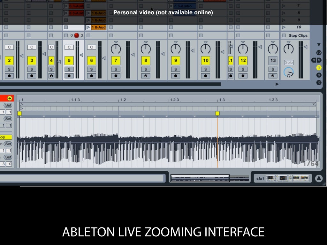
Task: Toggle the yellow Loop button
Action: coord(6,137)
